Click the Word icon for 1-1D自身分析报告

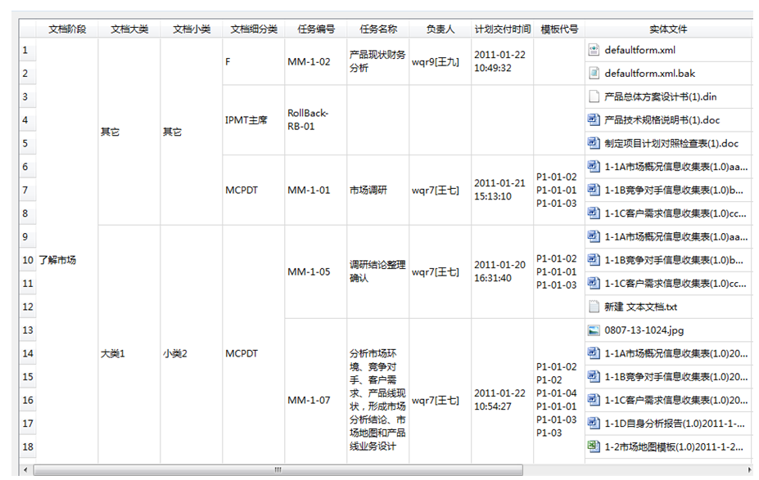point(594,424)
